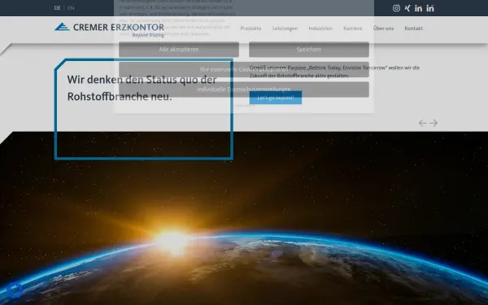Switch language to DE
This screenshot has width=488, height=305.
click(x=57, y=8)
